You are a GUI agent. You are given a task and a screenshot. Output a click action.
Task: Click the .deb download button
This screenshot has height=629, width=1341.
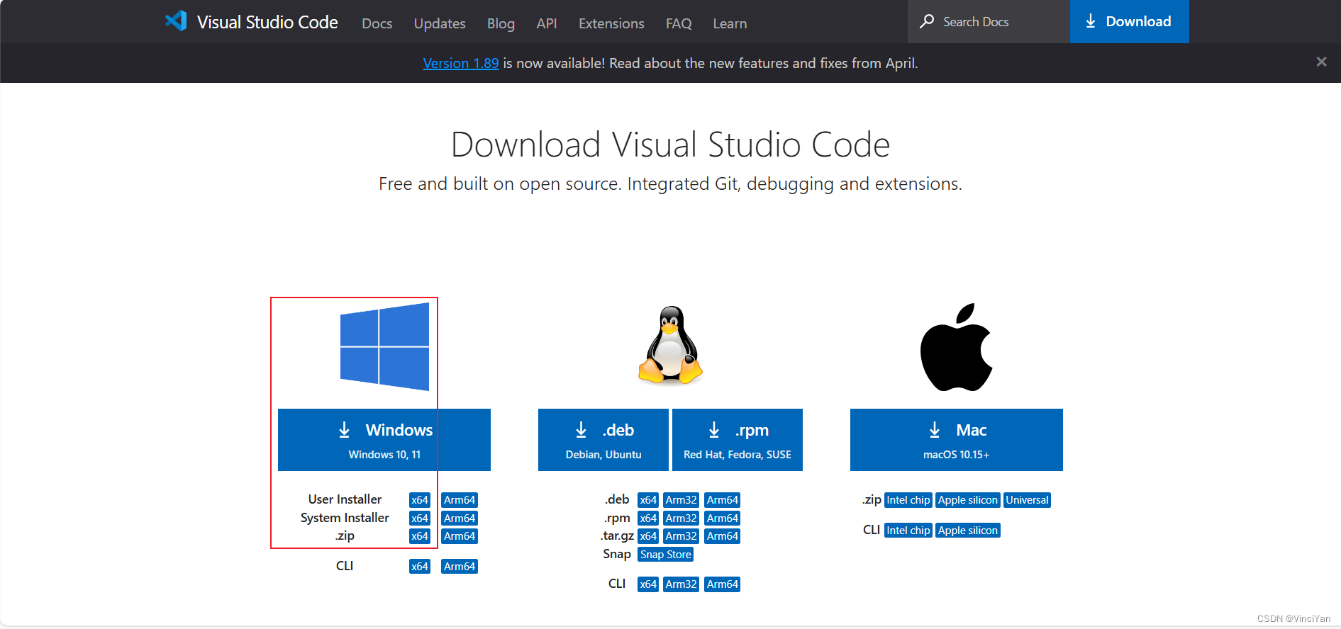click(x=603, y=440)
